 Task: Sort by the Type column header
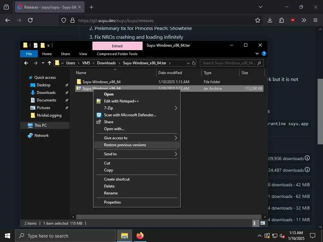[208, 73]
